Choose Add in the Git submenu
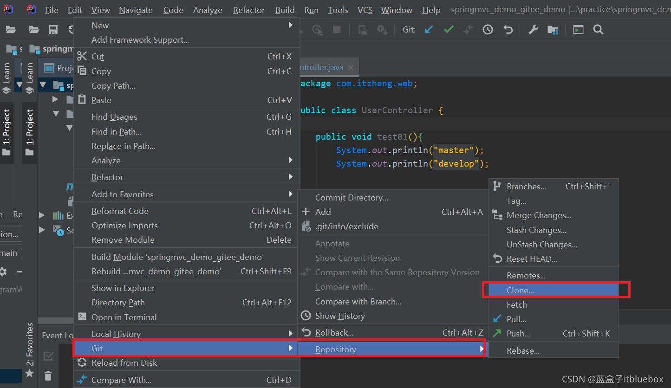The height and width of the screenshot is (388, 671). point(393,212)
